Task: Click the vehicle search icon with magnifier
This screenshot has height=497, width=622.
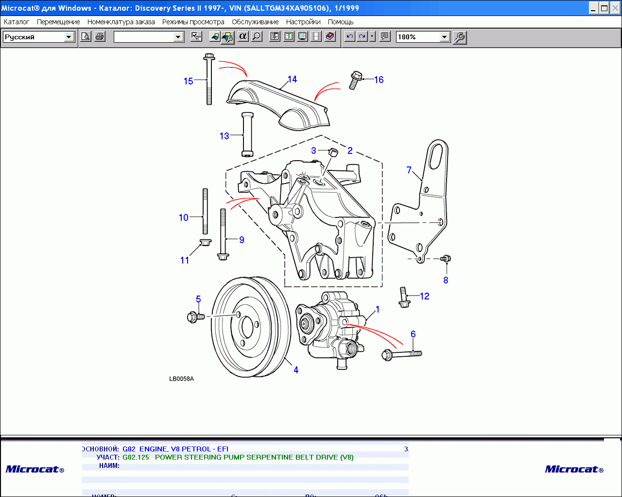Action: tap(228, 37)
